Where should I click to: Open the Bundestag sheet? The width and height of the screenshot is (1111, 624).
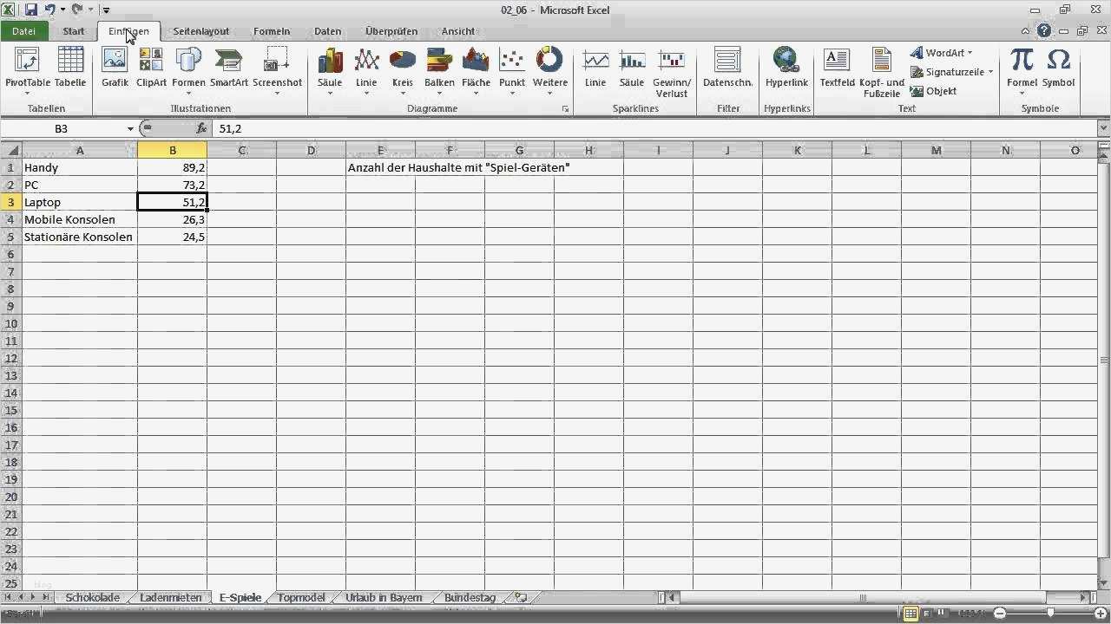tap(470, 597)
